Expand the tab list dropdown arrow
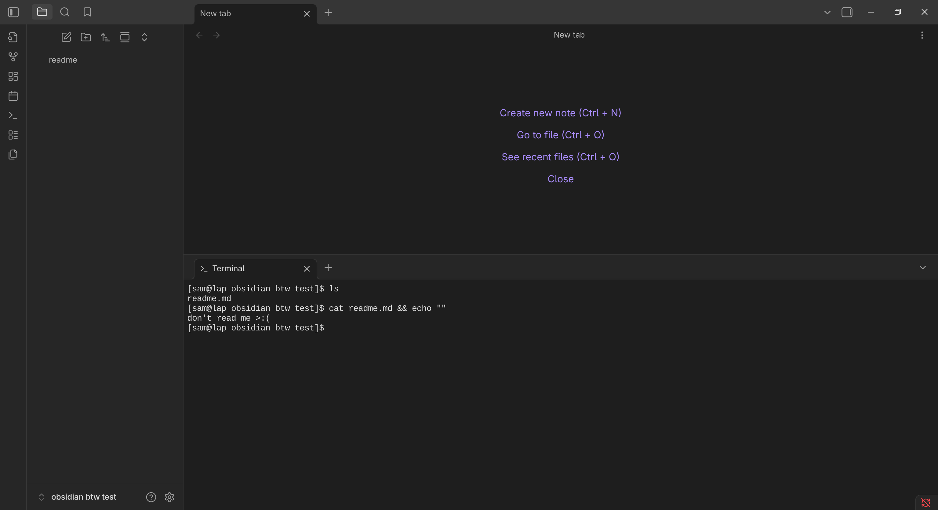 click(827, 13)
